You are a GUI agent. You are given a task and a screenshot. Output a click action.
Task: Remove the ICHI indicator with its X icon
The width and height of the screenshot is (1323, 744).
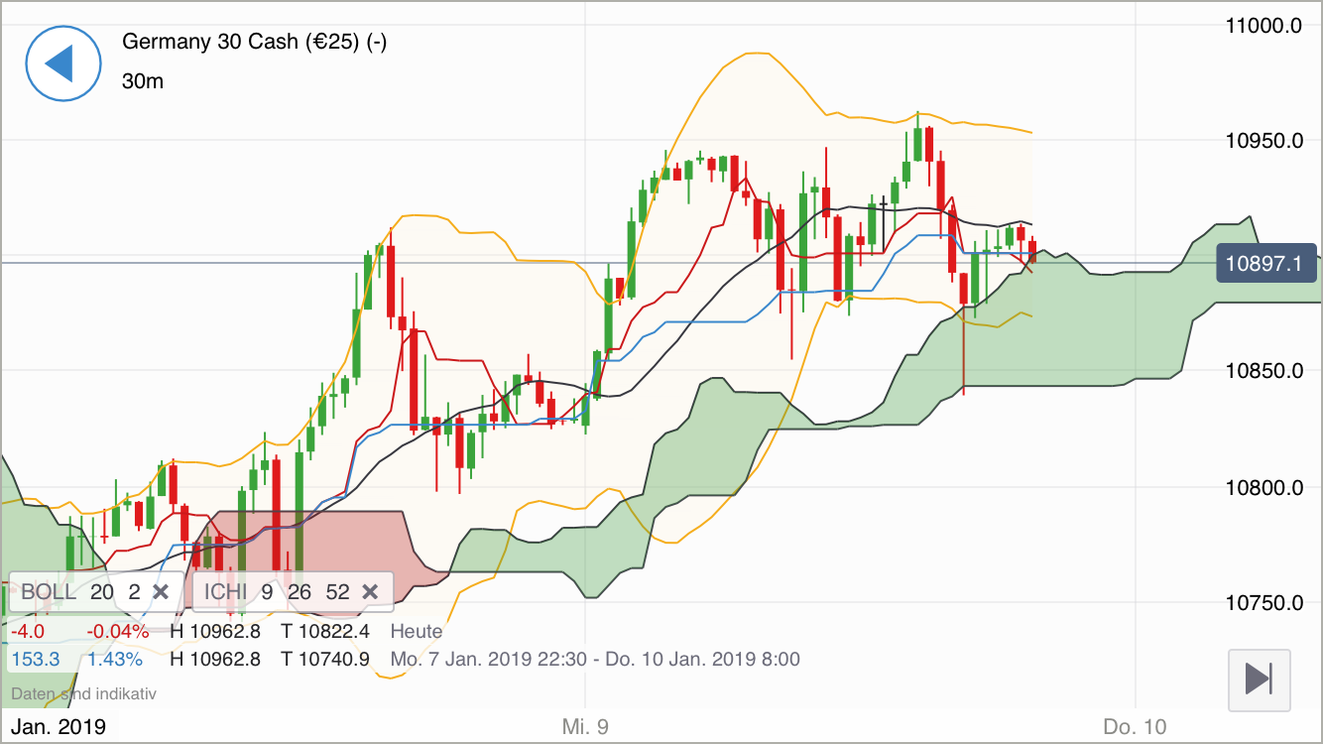point(370,591)
